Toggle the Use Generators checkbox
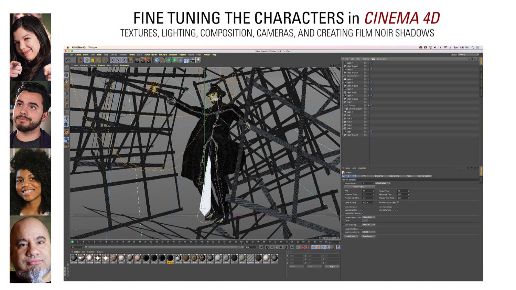The height and width of the screenshot is (290, 516). (363, 210)
